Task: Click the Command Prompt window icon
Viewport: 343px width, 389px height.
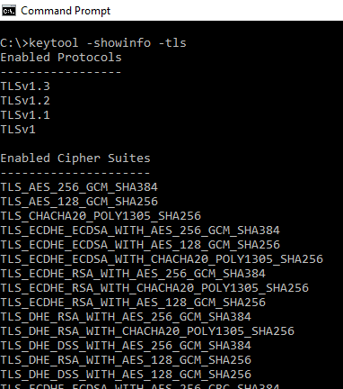Action: pos(9,11)
